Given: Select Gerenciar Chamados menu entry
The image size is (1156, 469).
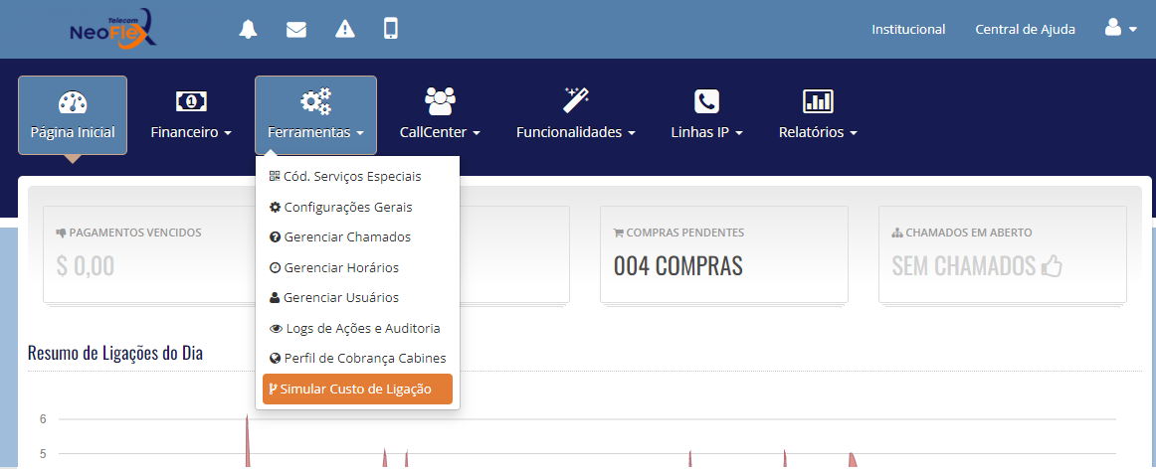Looking at the screenshot, I should point(357,237).
